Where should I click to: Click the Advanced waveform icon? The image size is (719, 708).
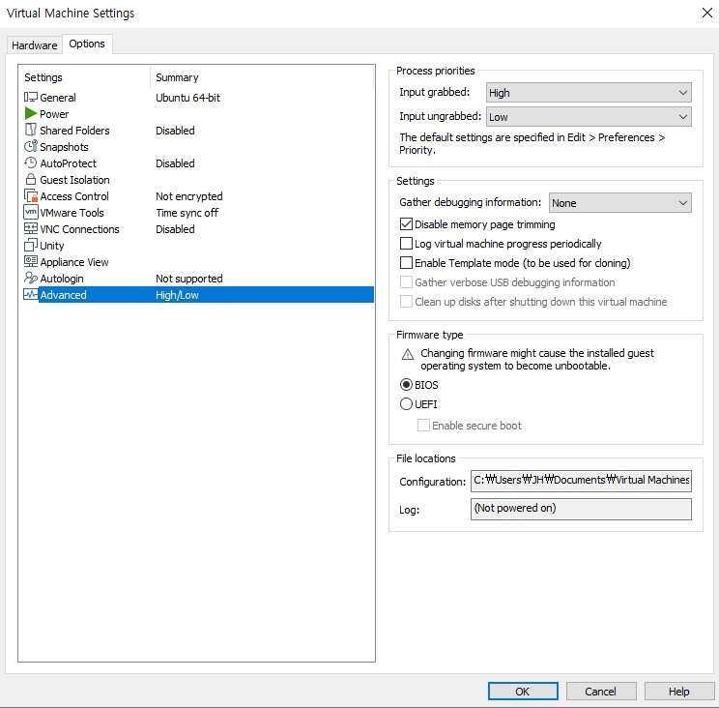[x=30, y=295]
